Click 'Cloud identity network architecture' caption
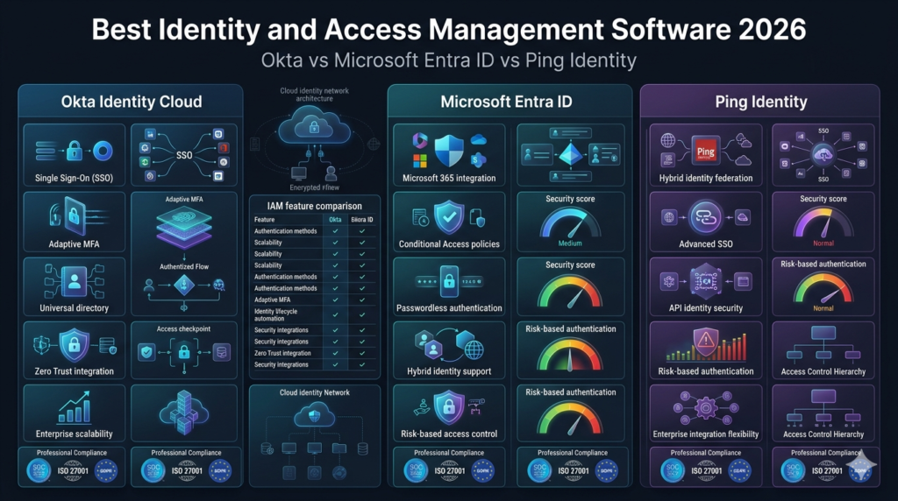The height and width of the screenshot is (501, 898). [x=315, y=95]
